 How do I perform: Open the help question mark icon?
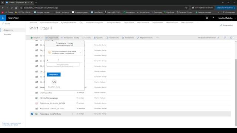(213, 18)
